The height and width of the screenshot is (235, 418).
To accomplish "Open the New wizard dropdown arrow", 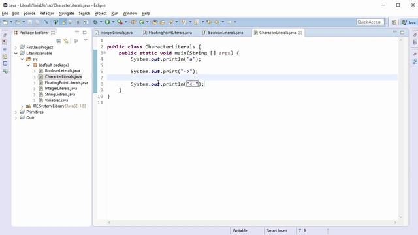I will tap(11, 22).
